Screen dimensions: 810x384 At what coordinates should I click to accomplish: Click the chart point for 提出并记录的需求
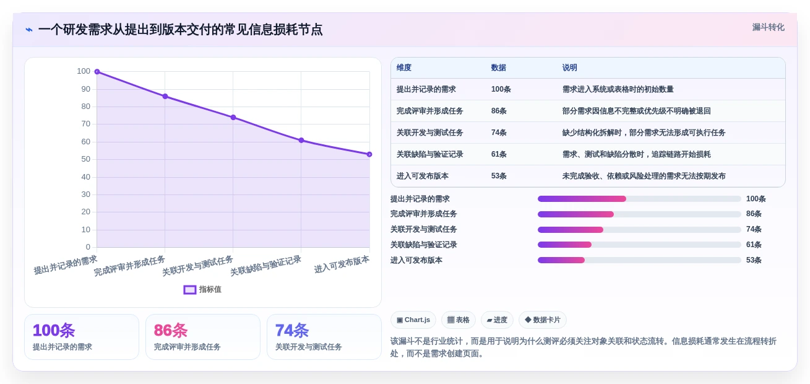[x=97, y=72]
